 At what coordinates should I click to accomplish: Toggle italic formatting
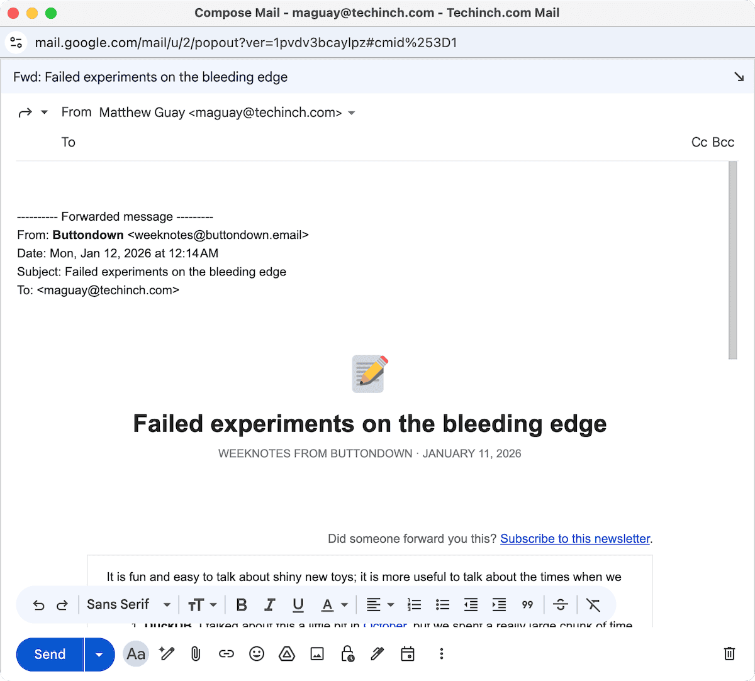[270, 604]
